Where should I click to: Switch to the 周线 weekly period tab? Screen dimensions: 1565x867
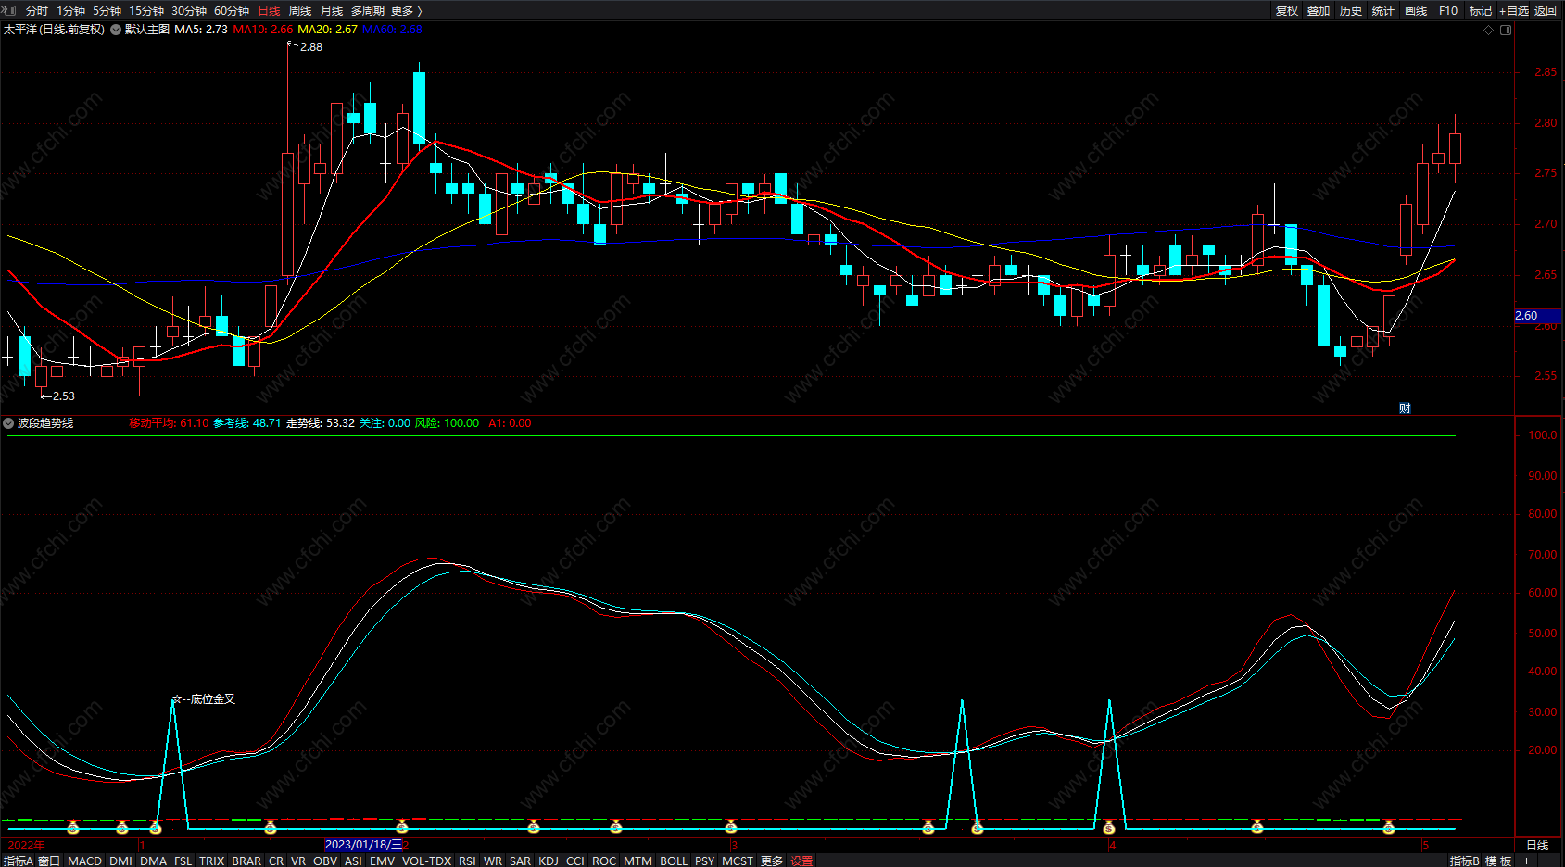[x=300, y=10]
